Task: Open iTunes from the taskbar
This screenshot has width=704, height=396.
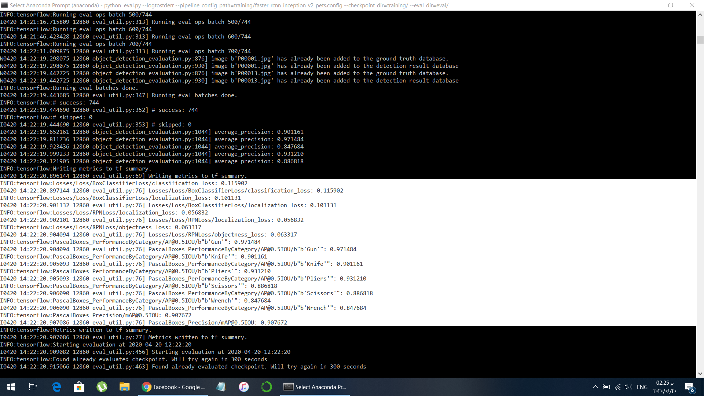Action: pos(244,387)
